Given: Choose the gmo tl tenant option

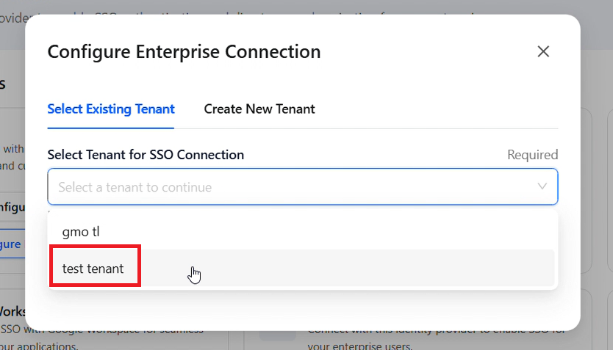Looking at the screenshot, I should 303,231.
